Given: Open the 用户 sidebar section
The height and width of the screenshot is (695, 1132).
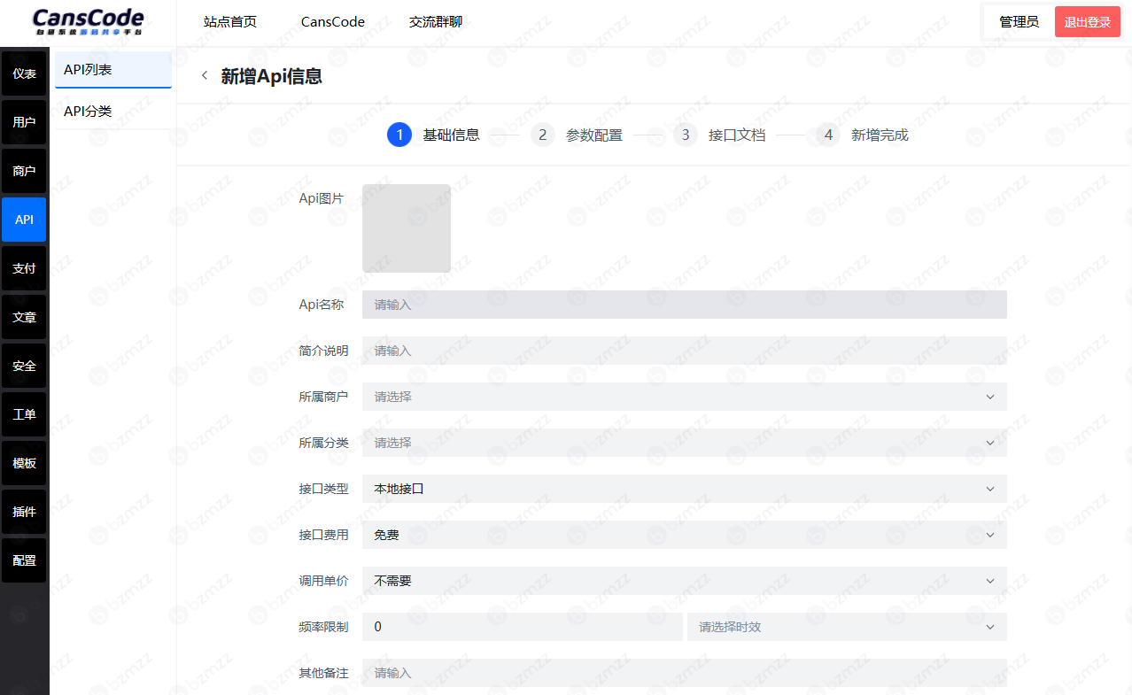Looking at the screenshot, I should [x=24, y=122].
